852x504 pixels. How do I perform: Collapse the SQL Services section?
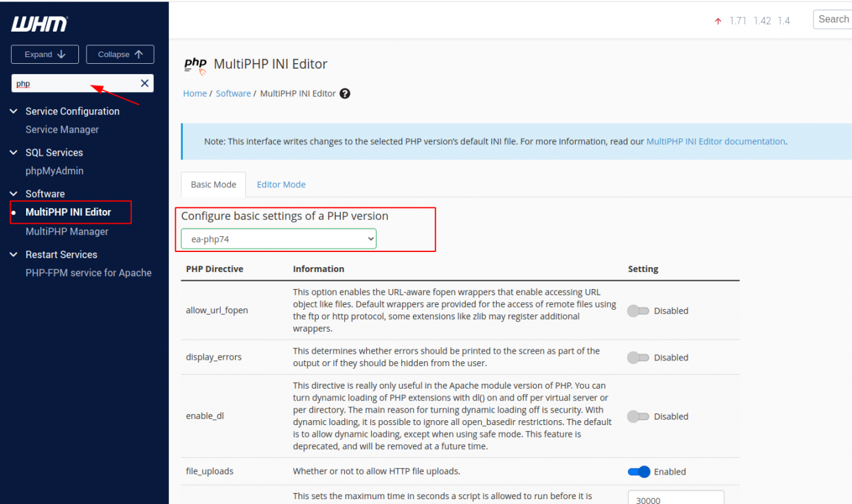12,152
